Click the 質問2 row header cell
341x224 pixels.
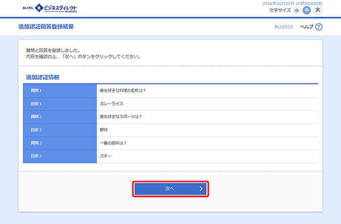pyautogui.click(x=60, y=117)
